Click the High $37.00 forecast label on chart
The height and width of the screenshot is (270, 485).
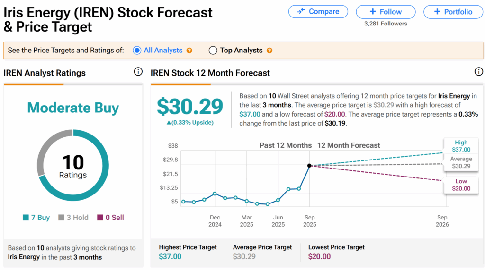[x=461, y=146]
